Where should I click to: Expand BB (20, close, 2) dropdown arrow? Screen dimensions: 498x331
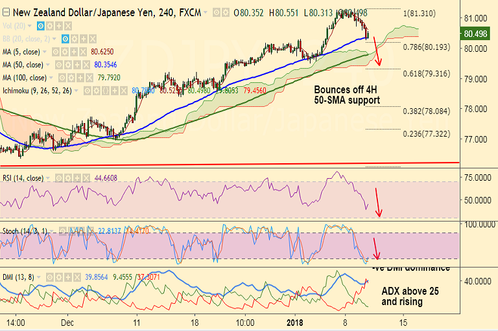pos(54,39)
